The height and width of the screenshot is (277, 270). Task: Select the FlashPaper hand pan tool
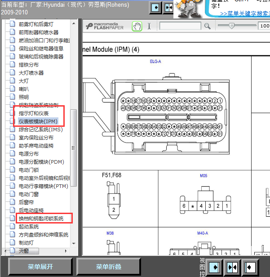tap(137, 27)
